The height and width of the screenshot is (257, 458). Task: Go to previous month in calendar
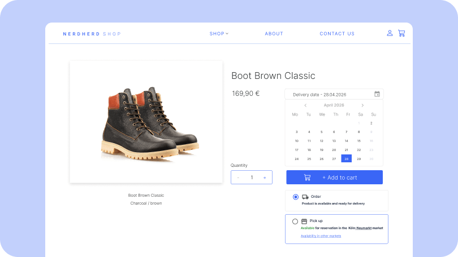coord(305,105)
